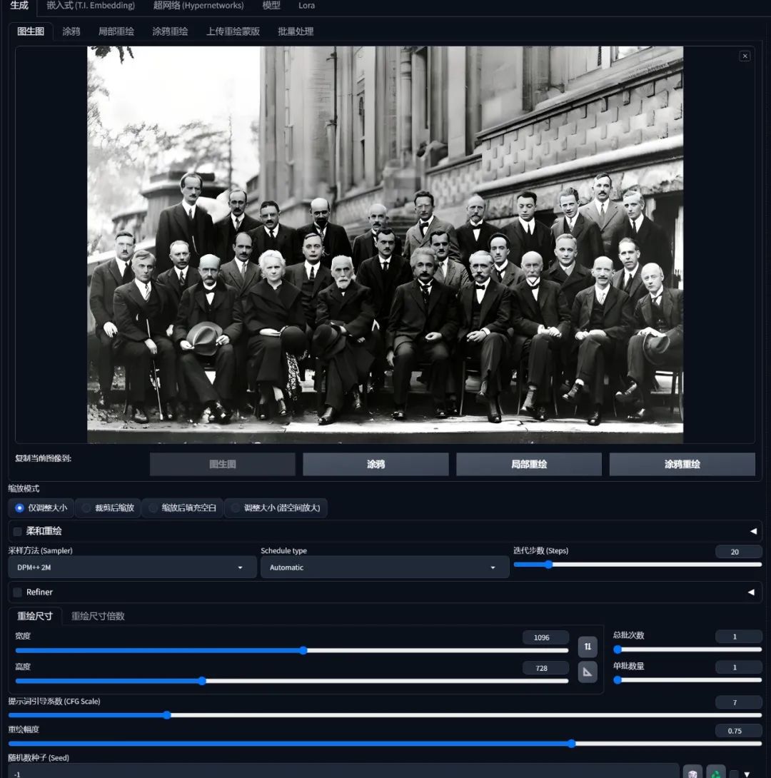Image resolution: width=771 pixels, height=778 pixels.
Task: Switch to the 涂鸦重绘 sub-tab
Action: click(x=170, y=31)
